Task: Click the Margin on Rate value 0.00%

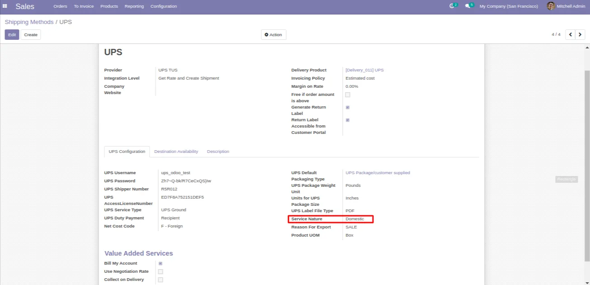Action: click(352, 86)
